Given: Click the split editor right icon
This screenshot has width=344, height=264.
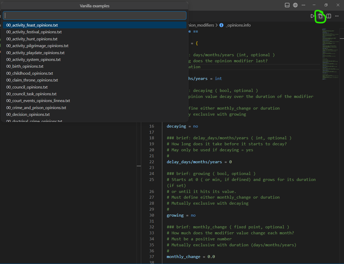Looking at the screenshot, I should click(x=329, y=16).
